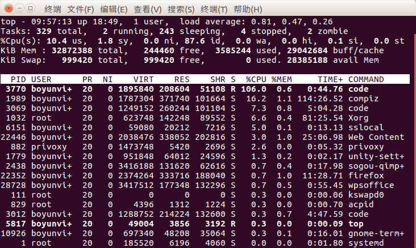Click the 25:06.98 time value
This screenshot has width=416, height=248.
click(323, 137)
